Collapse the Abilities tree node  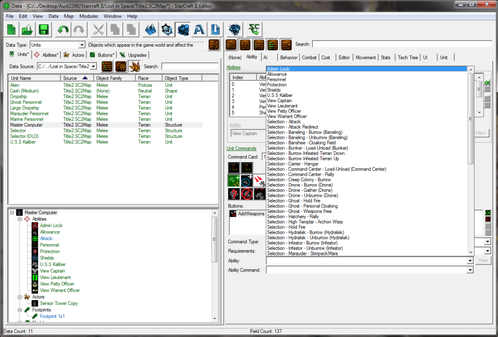(19, 219)
